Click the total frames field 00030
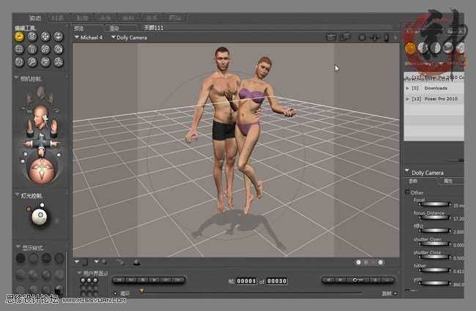476x311 pixels. coord(277,281)
